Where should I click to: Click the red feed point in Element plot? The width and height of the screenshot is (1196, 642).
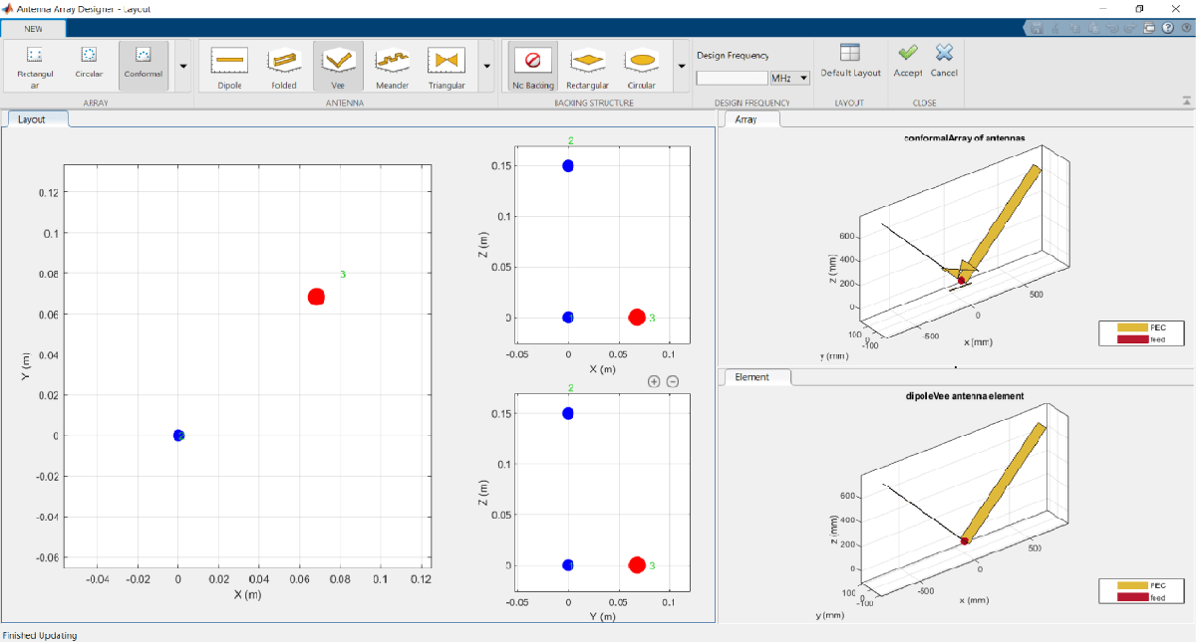coord(965,540)
